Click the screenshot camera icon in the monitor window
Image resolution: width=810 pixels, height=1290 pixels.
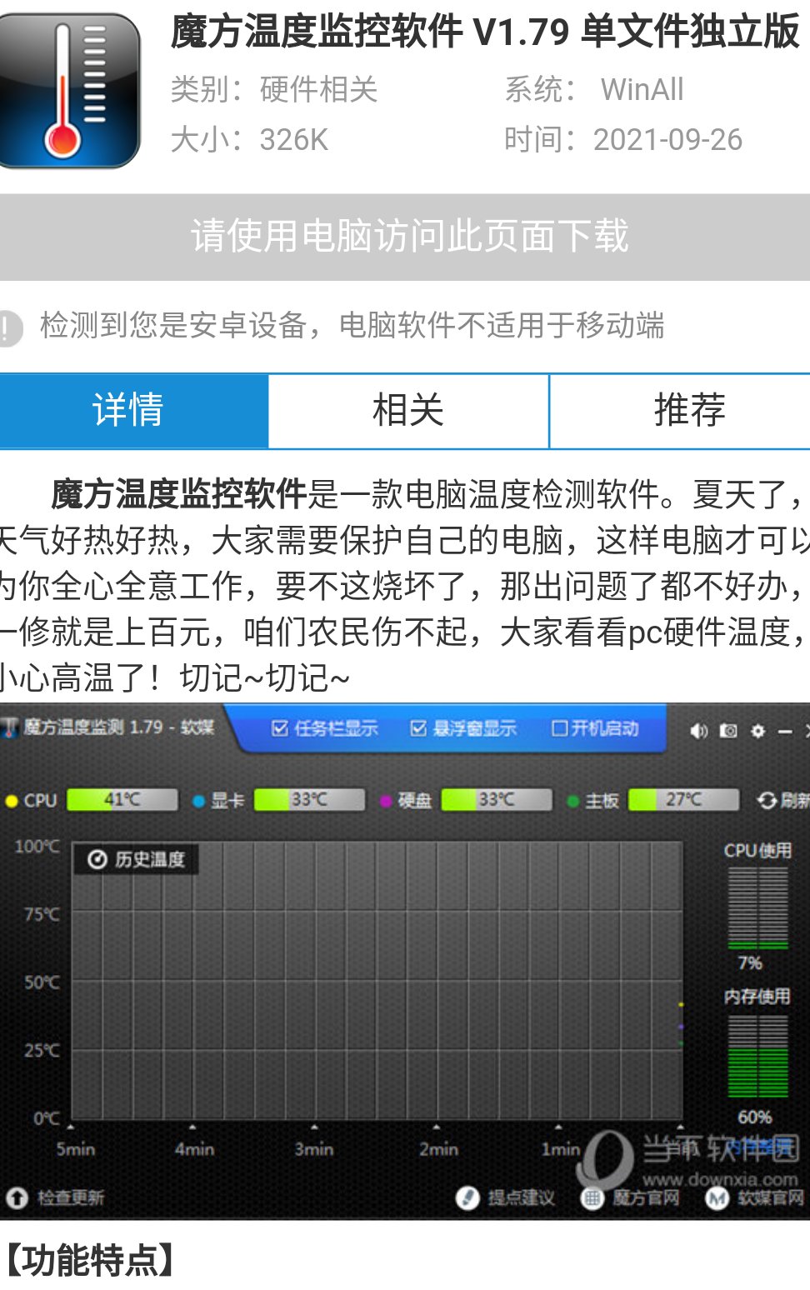(x=728, y=731)
